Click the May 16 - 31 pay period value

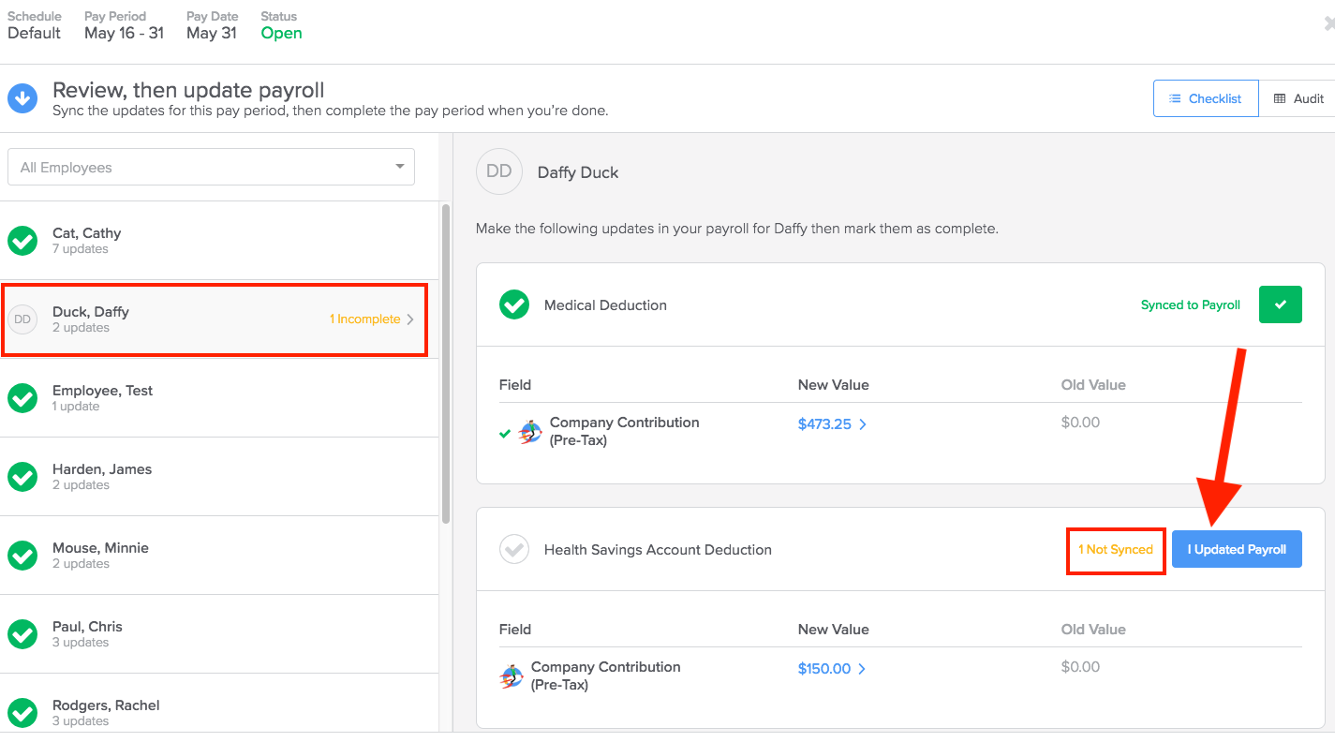click(x=124, y=33)
